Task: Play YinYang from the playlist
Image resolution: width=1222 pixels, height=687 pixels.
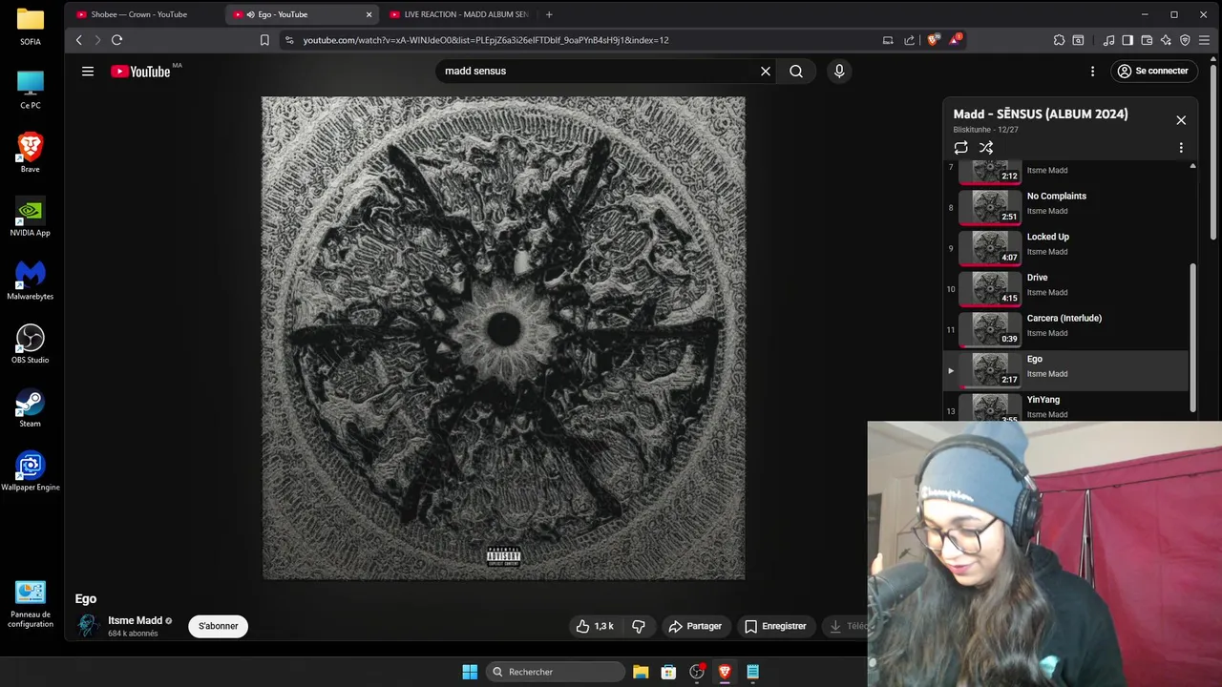Action: pos(1066,406)
